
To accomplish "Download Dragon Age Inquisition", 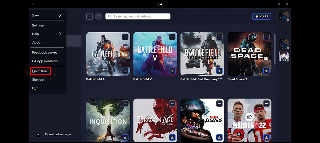I will coord(125,138).
